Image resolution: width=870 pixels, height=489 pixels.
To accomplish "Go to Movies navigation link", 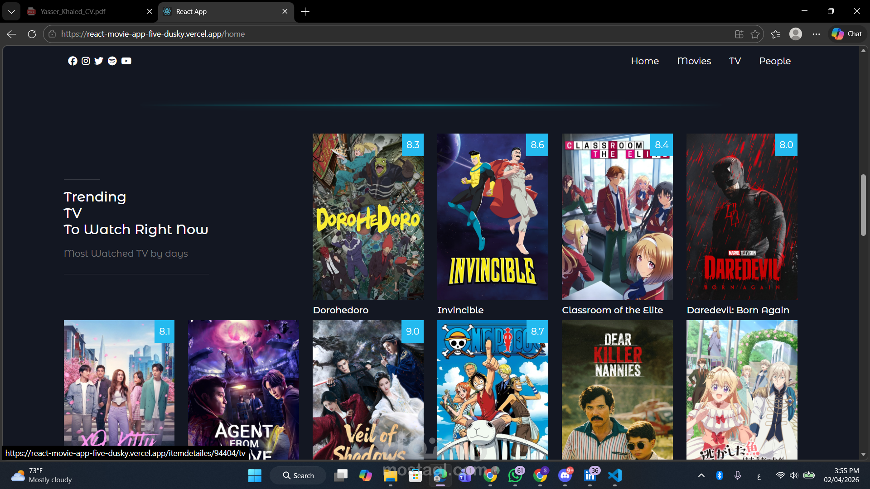I will 694,61.
